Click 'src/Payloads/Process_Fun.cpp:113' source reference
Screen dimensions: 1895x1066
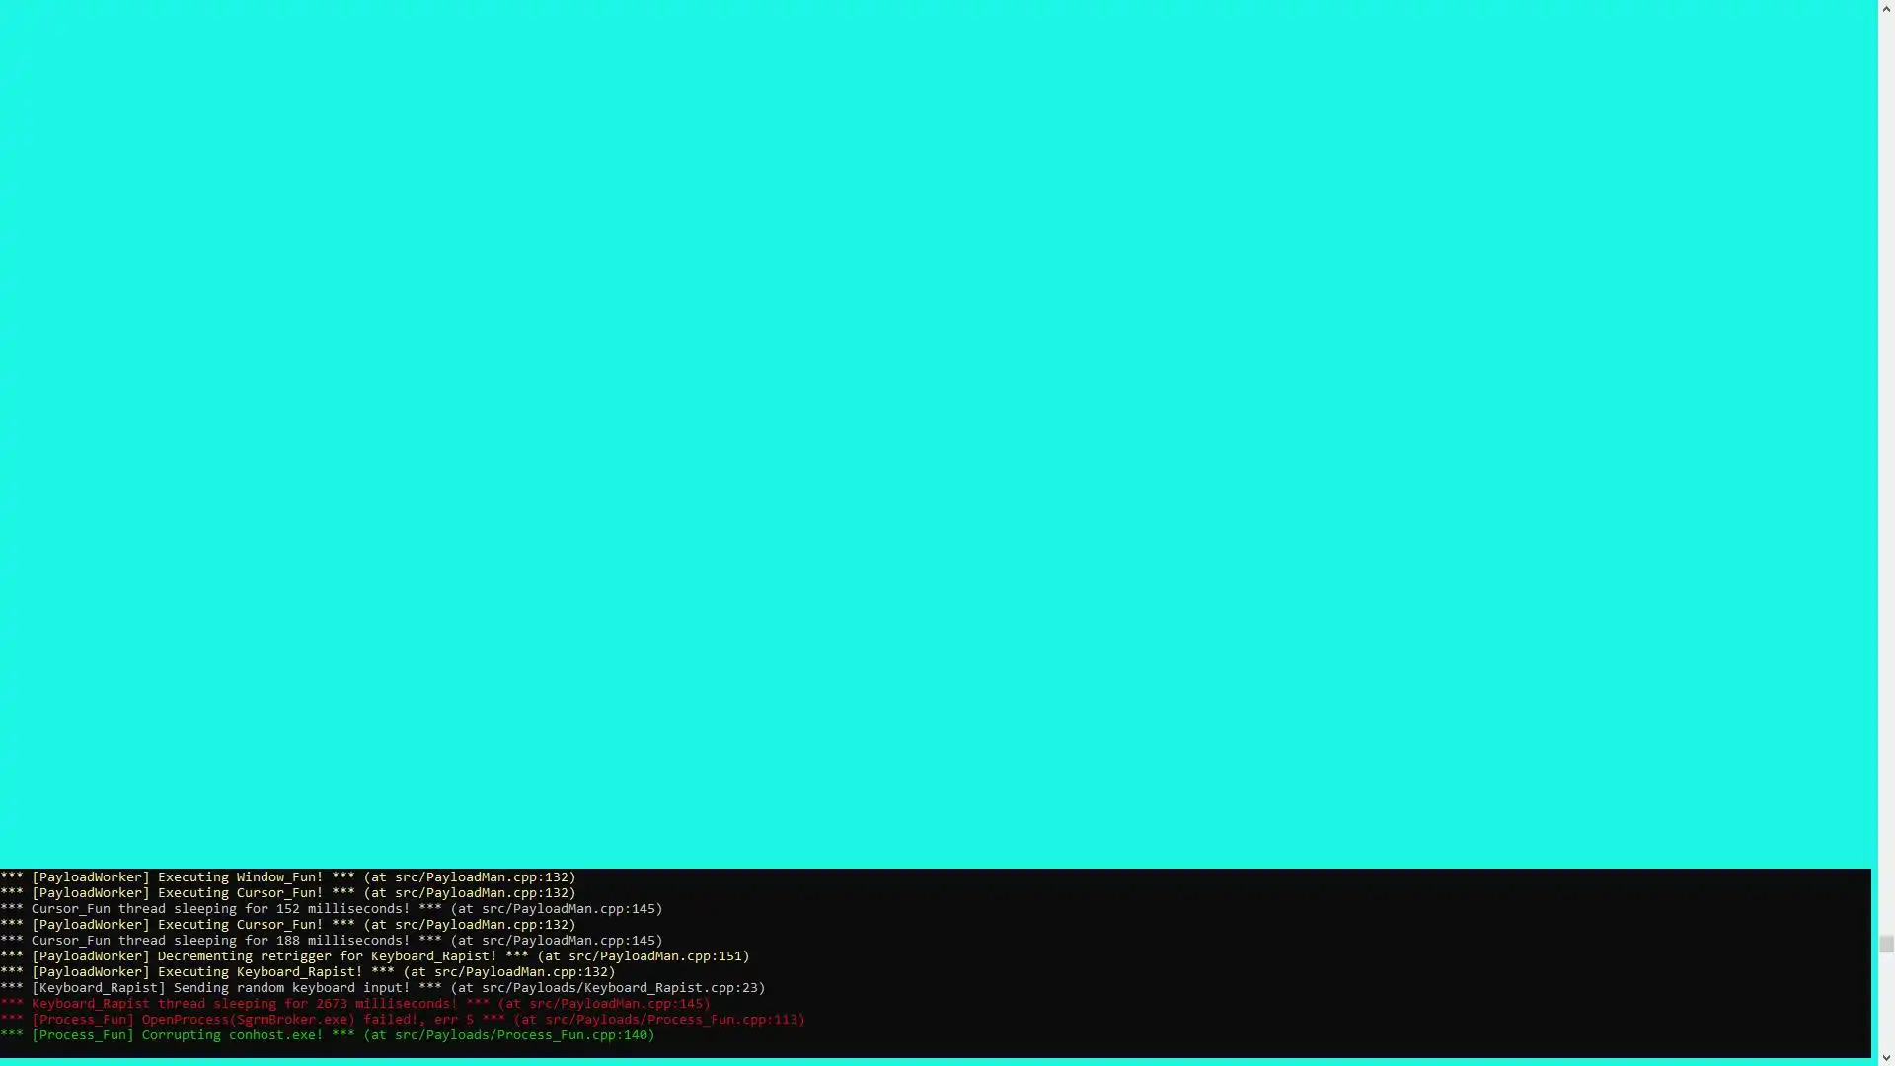670,1020
